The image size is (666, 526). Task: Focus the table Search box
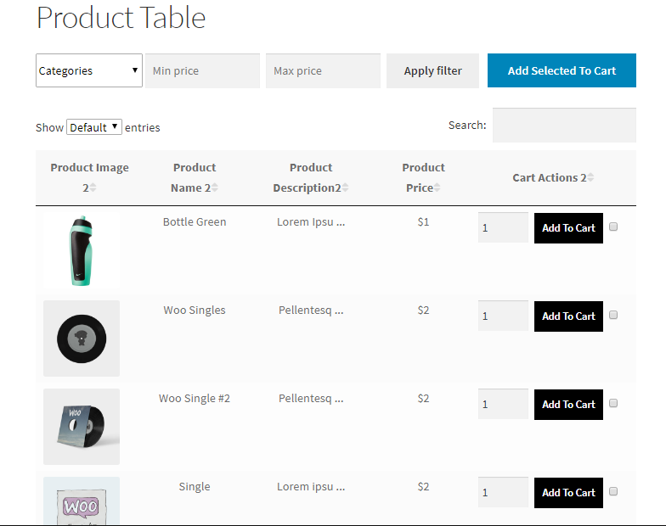564,125
